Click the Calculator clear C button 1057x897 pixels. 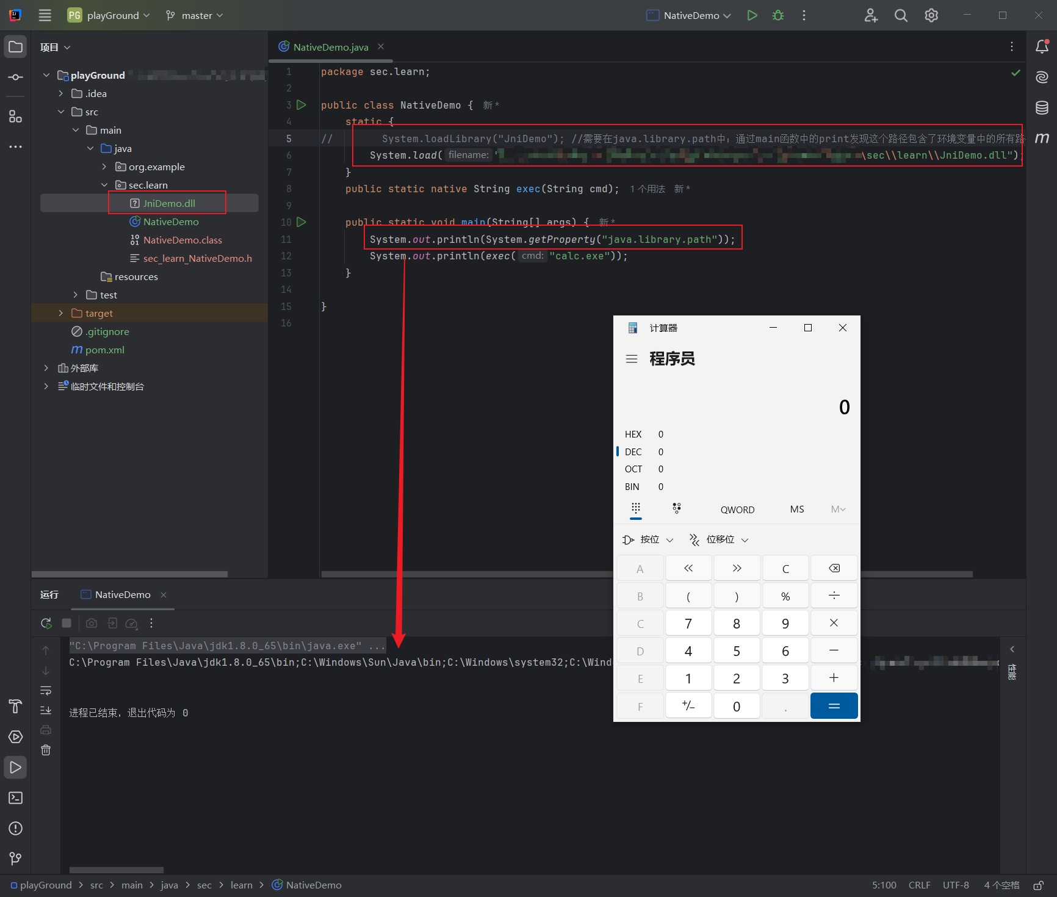(785, 569)
